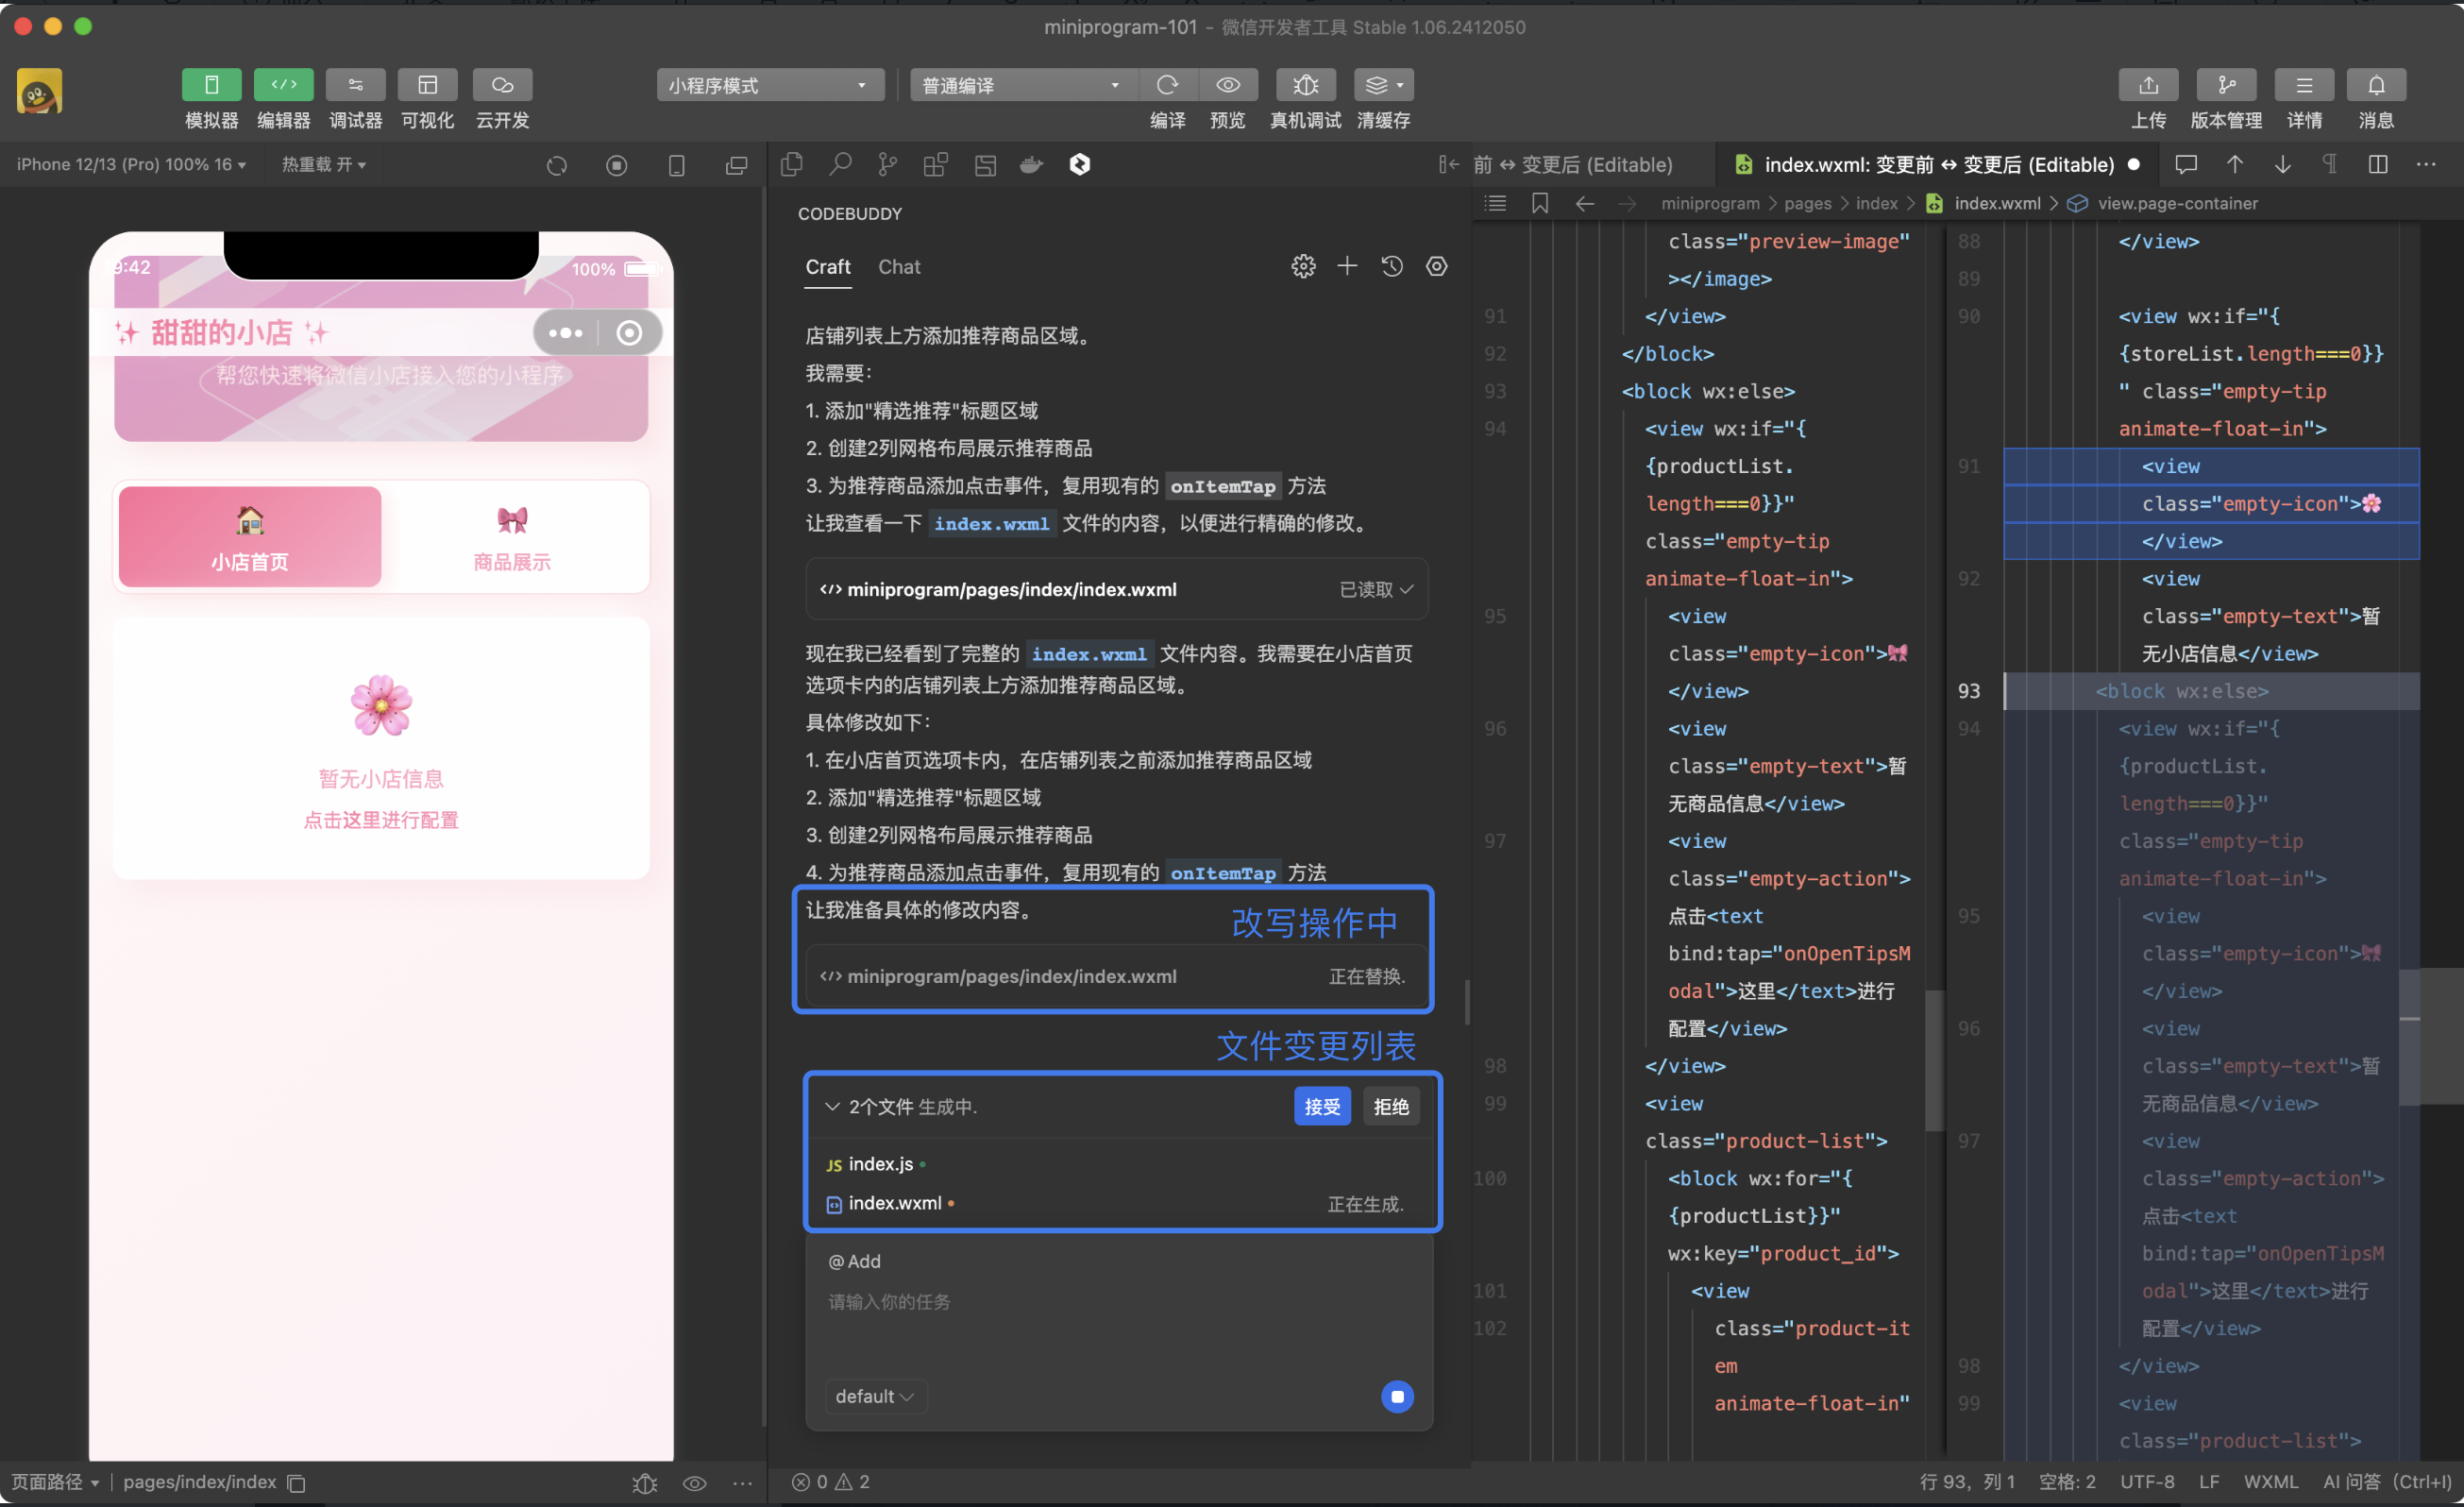Image resolution: width=2464 pixels, height=1507 pixels.
Task: Click the WXML language mode status
Action: (x=2270, y=1482)
